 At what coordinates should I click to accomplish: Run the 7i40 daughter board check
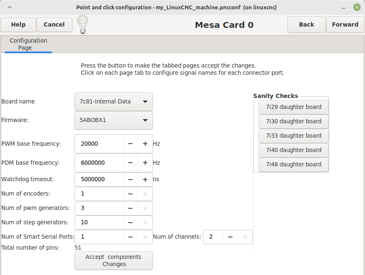pyautogui.click(x=293, y=150)
